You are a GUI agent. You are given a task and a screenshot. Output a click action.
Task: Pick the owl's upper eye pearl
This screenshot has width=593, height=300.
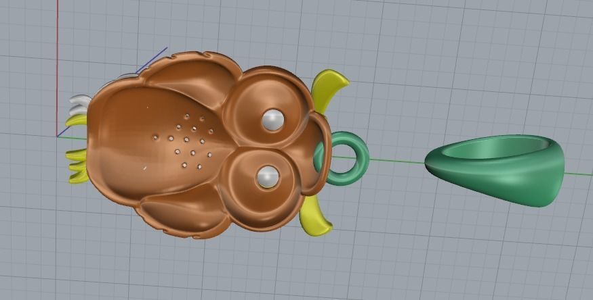pyautogui.click(x=272, y=120)
